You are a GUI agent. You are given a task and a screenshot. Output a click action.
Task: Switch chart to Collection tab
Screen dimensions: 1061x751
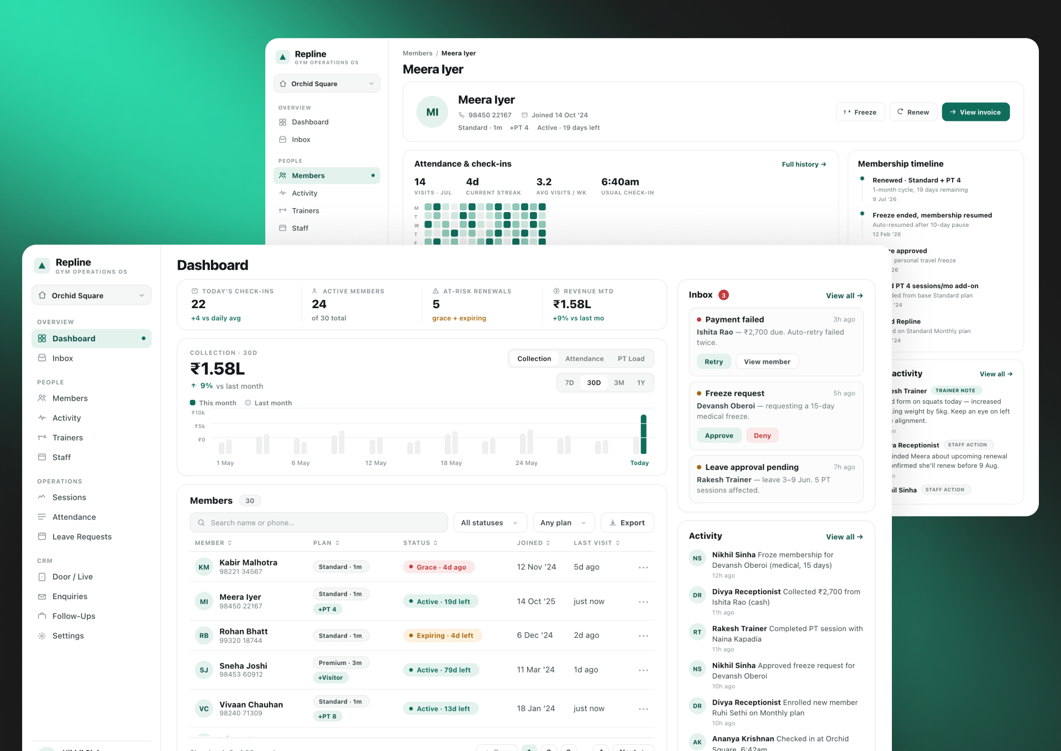pos(534,358)
